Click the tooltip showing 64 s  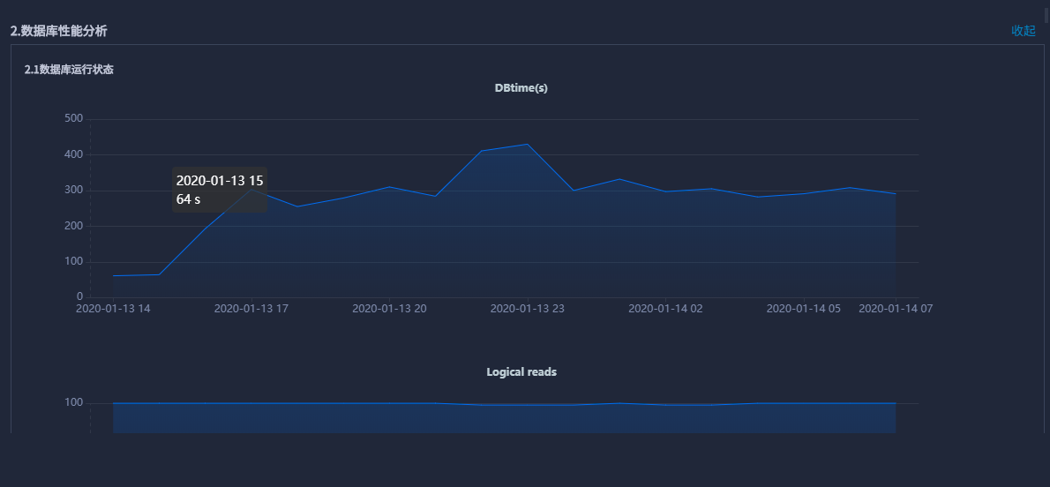pyautogui.click(x=220, y=191)
